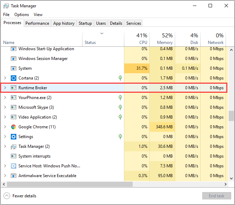Screen dimensions: 235x205
Task: Click the Google Chrome icon
Action: [14, 127]
